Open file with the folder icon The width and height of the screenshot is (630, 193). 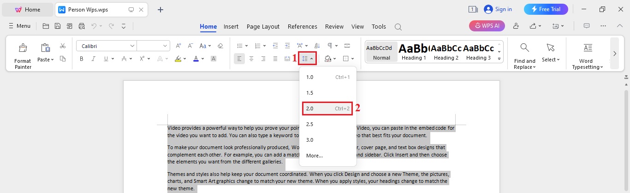[46, 26]
